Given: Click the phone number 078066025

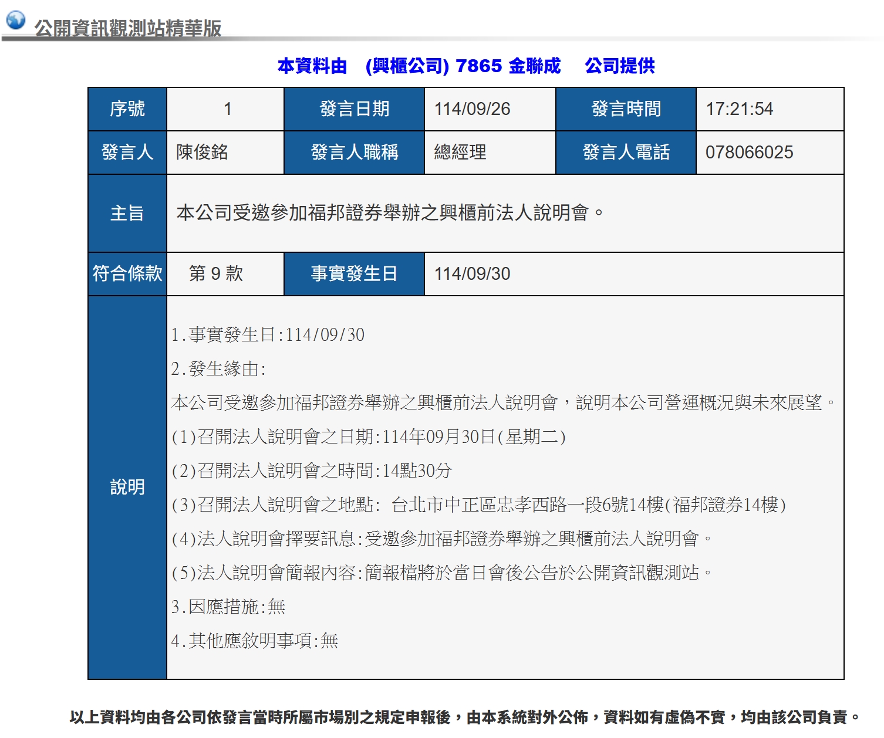Looking at the screenshot, I should click(749, 153).
